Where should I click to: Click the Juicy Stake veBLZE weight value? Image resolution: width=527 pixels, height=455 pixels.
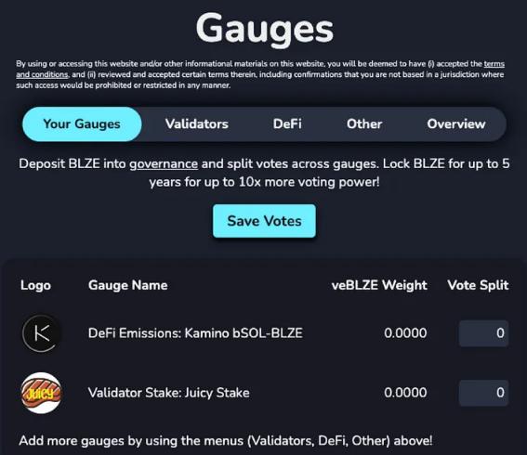(405, 393)
